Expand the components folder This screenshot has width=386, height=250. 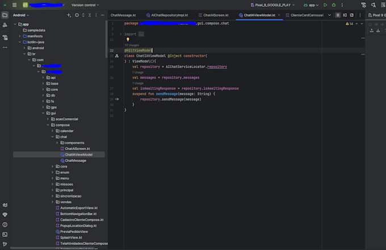57,143
